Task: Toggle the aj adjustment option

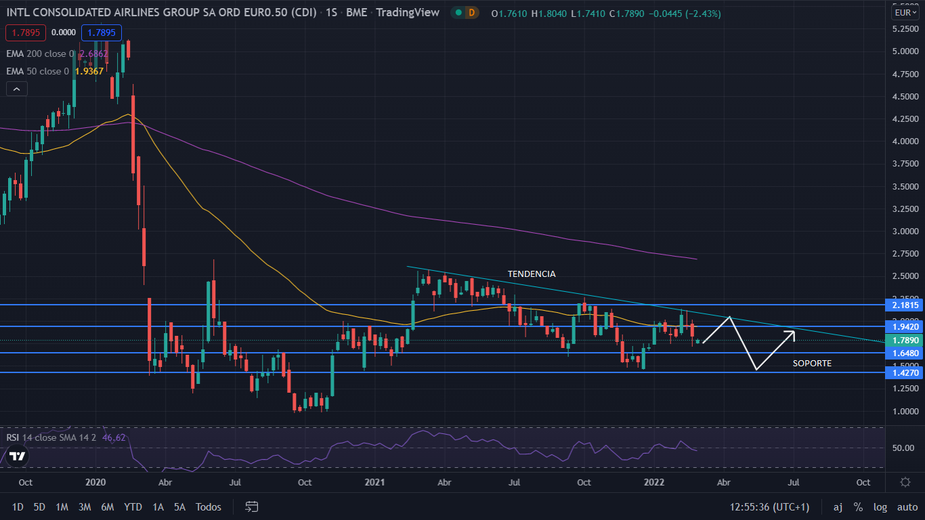Action: (x=838, y=506)
